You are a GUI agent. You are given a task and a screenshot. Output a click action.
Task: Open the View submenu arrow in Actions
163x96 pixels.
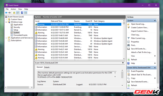[x=155, y=56]
